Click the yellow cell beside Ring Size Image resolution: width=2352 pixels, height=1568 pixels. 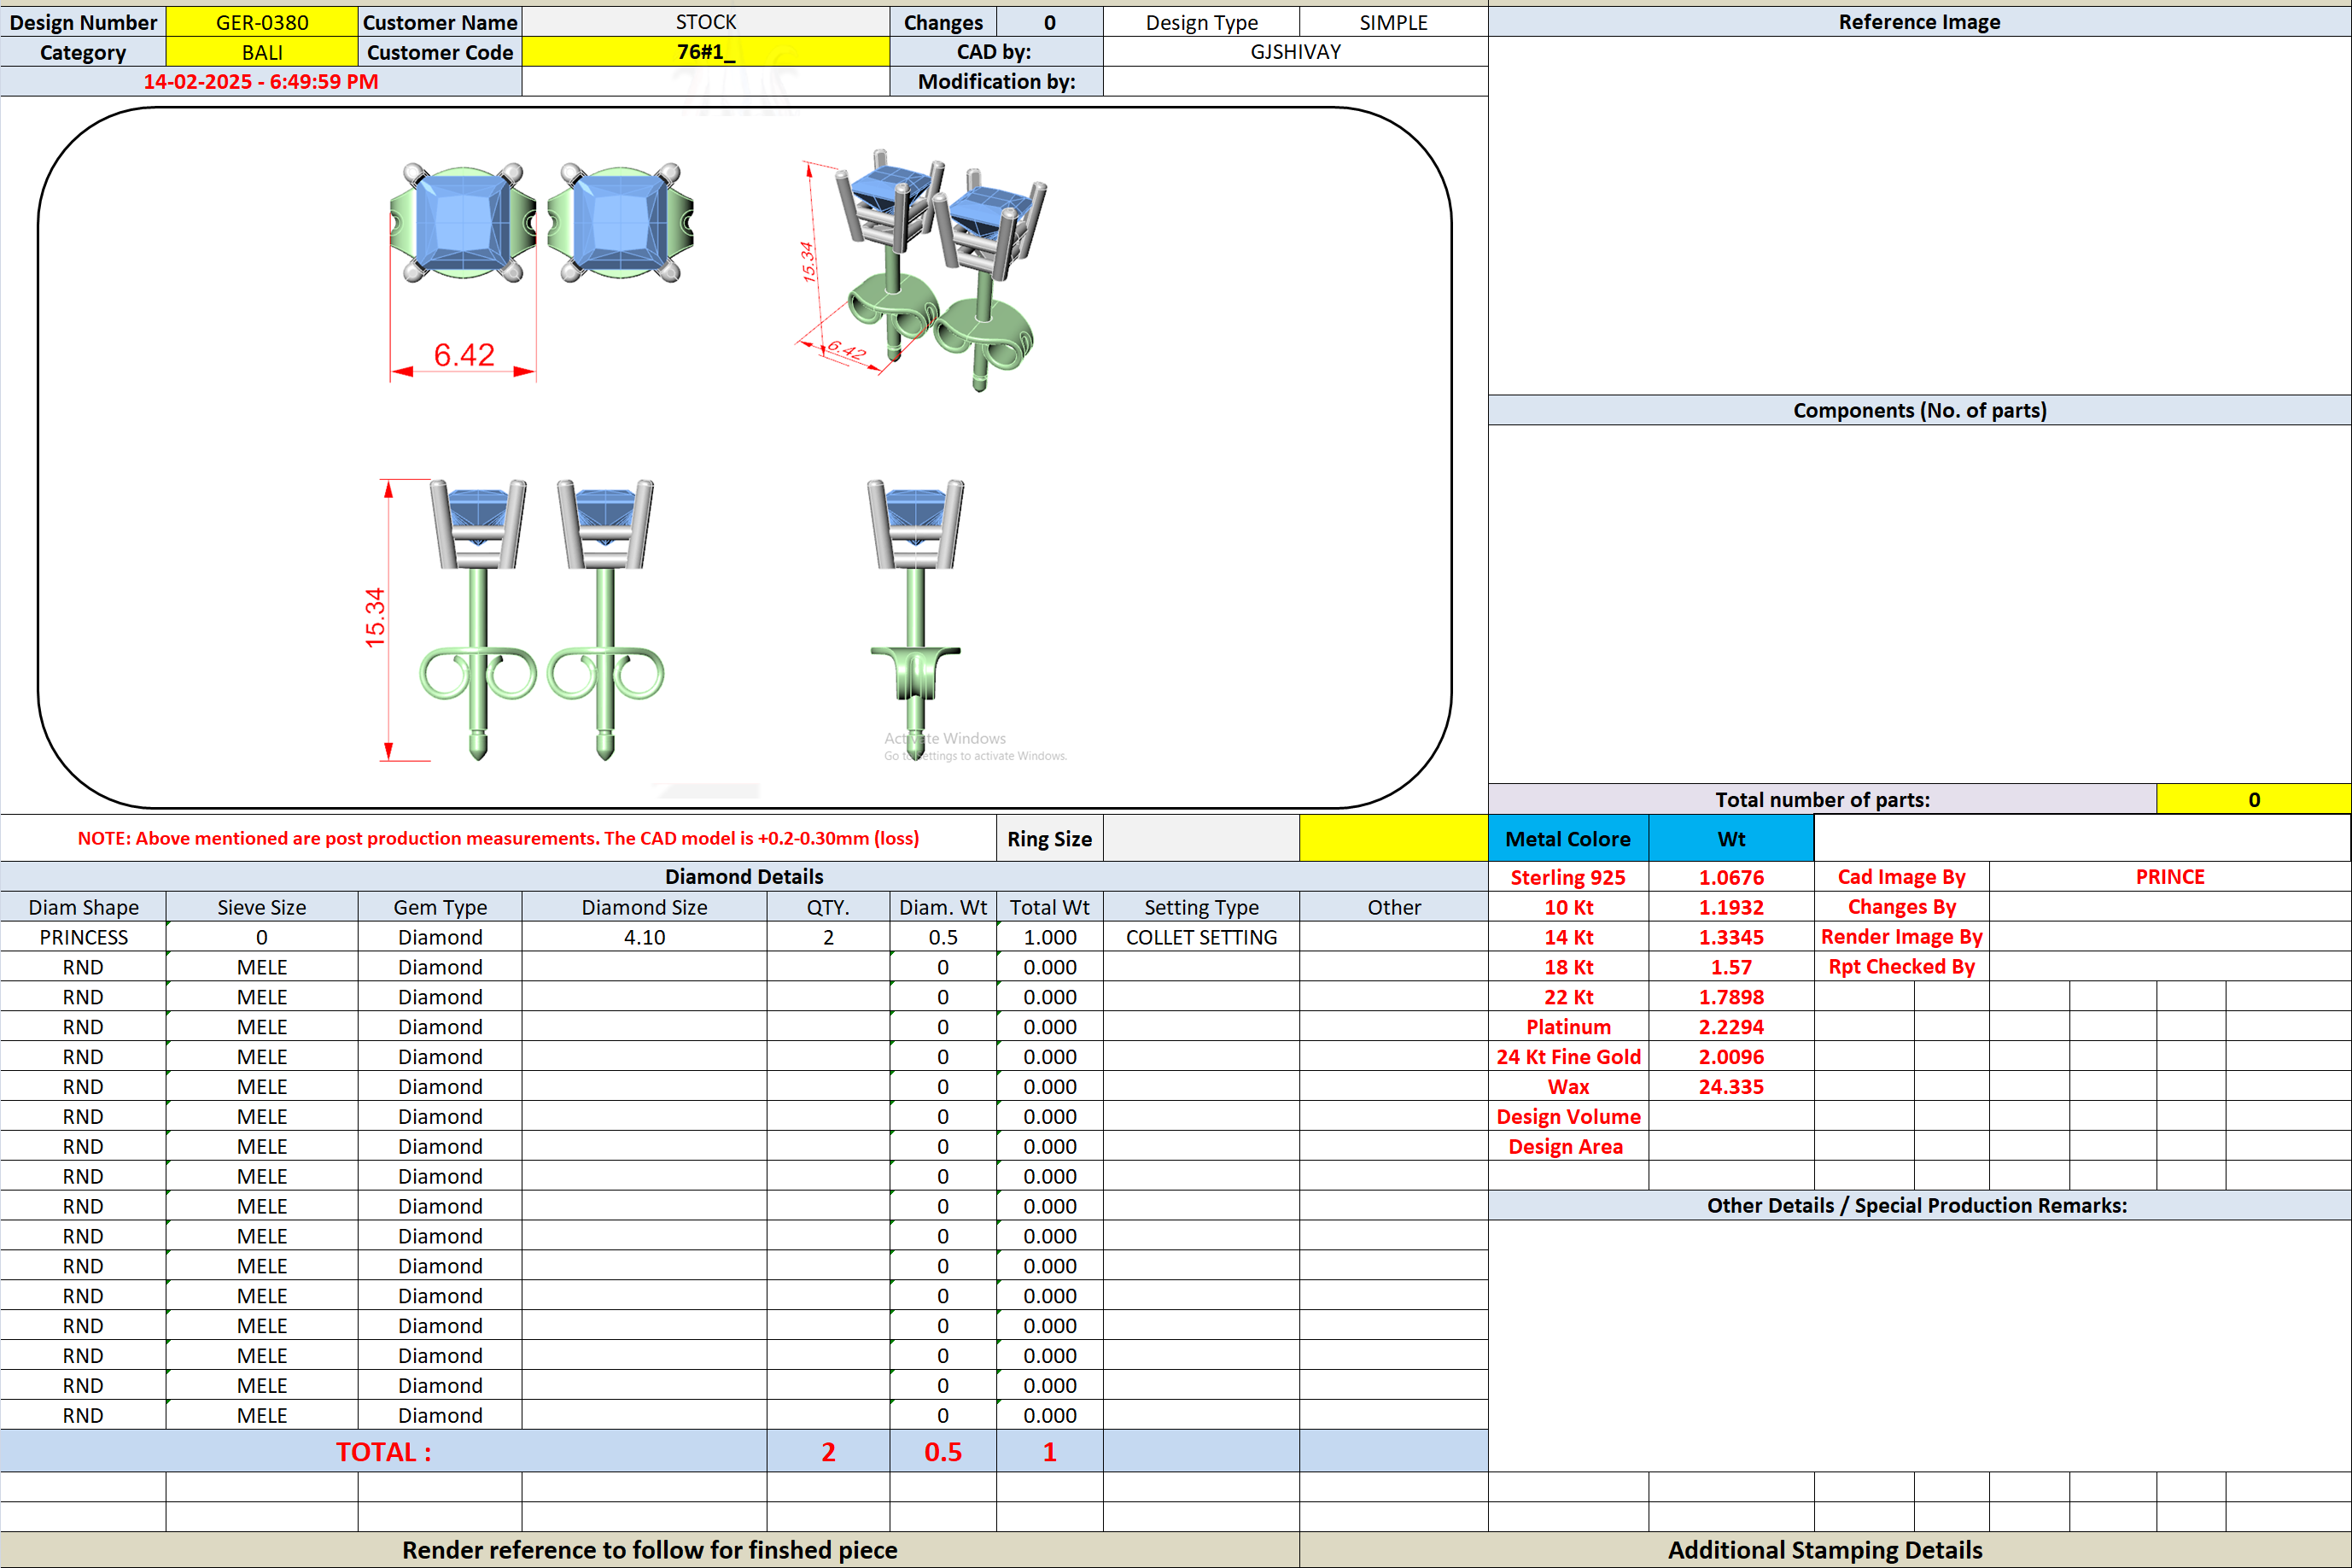pos(1393,838)
